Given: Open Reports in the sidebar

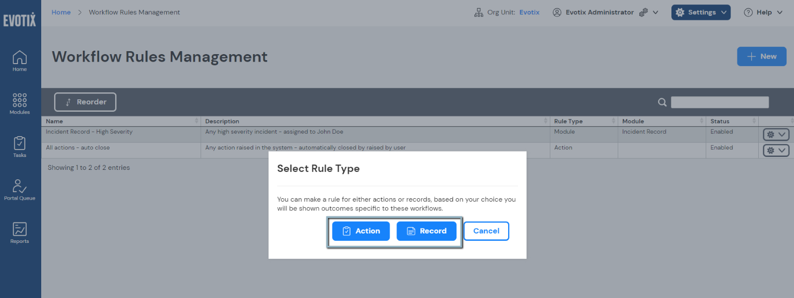Looking at the screenshot, I should 20,233.
